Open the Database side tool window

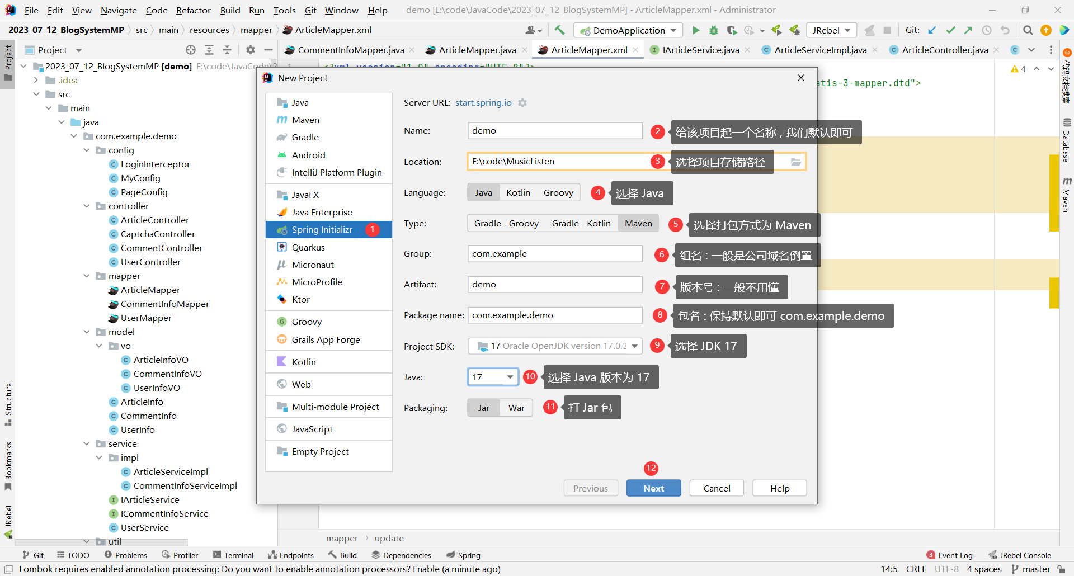1067,140
